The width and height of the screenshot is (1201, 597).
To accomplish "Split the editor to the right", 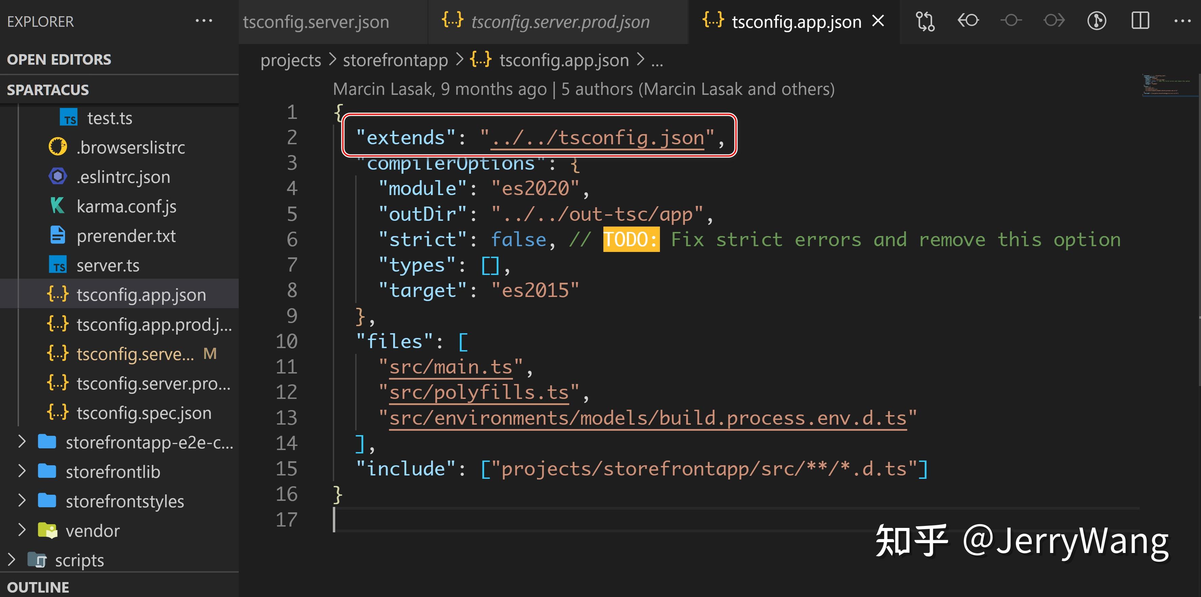I will point(1140,21).
